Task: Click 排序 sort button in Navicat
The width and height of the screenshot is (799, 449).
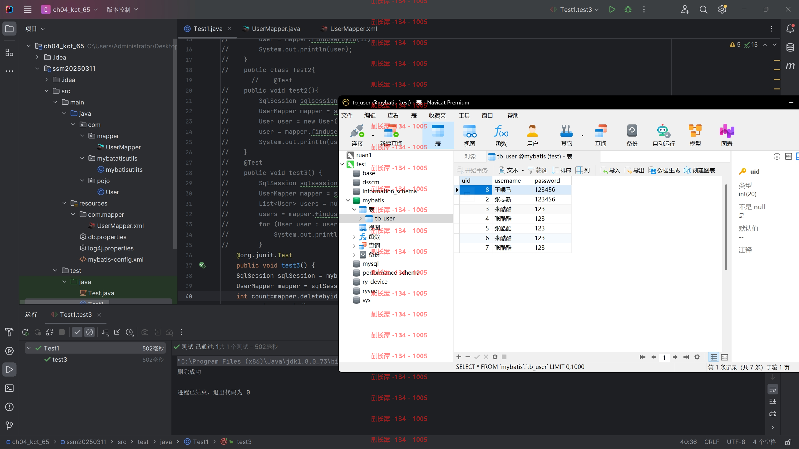Action: (561, 171)
